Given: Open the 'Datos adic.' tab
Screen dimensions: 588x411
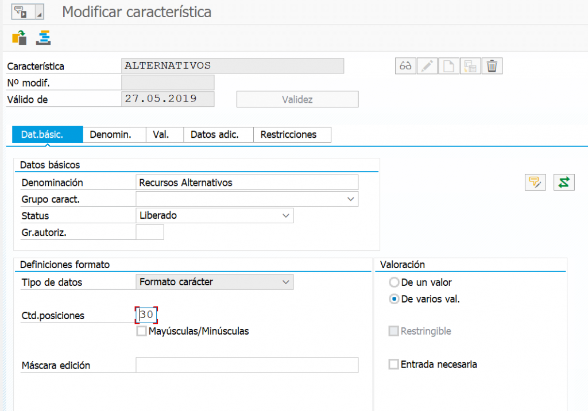Looking at the screenshot, I should point(219,135).
